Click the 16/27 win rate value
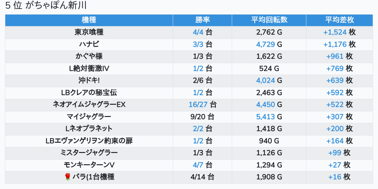378x189 pixels. [198, 105]
